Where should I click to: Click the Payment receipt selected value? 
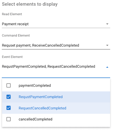click(15, 24)
